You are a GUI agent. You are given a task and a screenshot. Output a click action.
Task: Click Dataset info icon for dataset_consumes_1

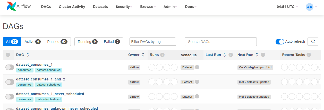pos(197,67)
